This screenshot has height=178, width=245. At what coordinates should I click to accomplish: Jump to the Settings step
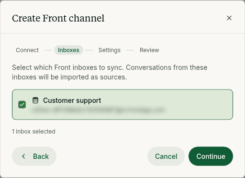pyautogui.click(x=110, y=50)
